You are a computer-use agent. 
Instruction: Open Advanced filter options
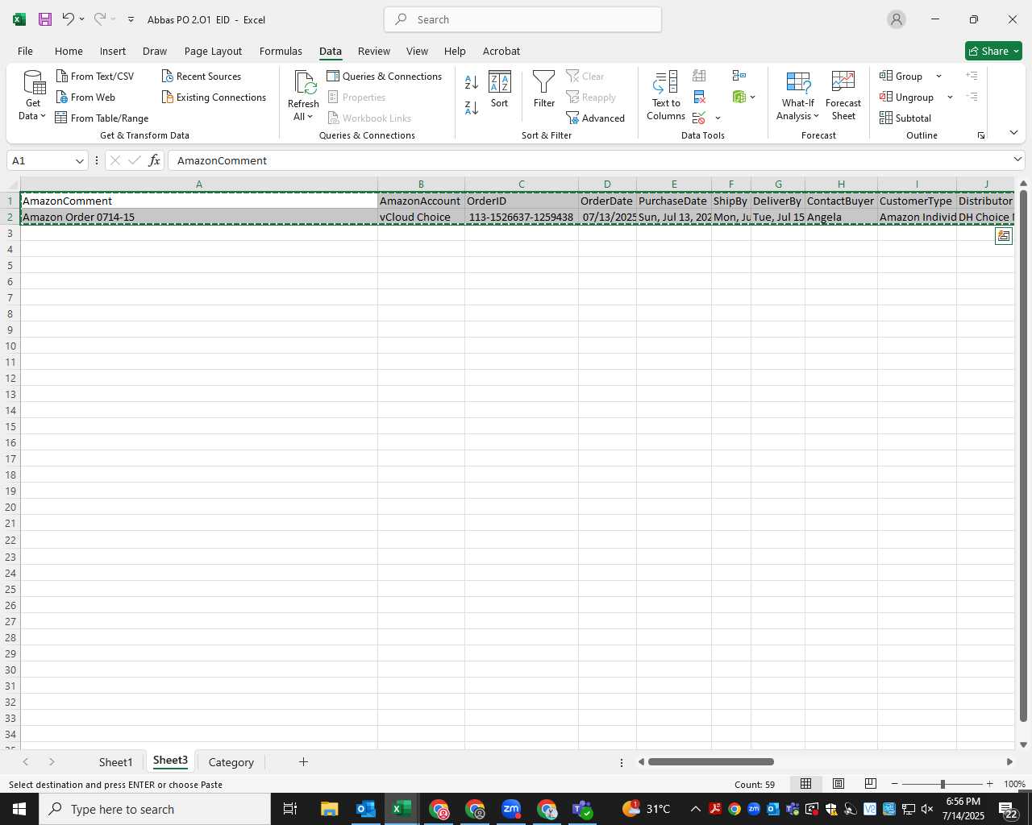596,118
